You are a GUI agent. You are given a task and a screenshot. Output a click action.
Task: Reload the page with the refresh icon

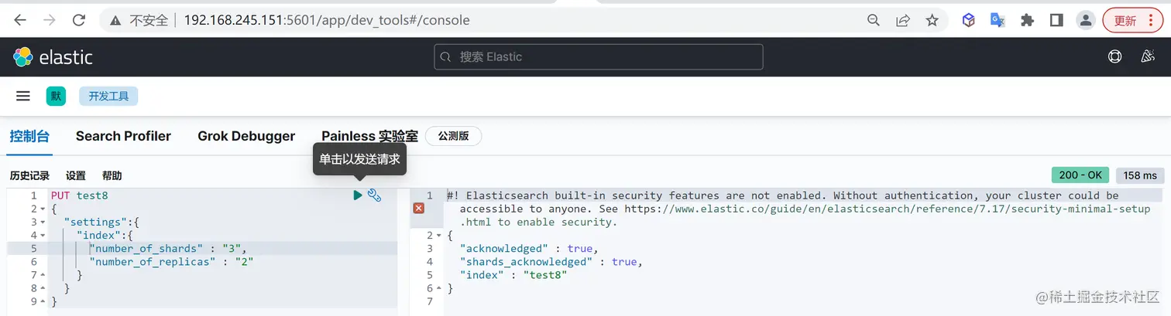(78, 20)
